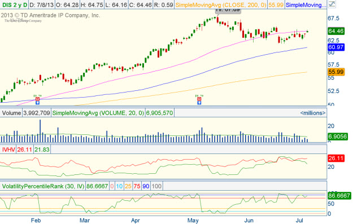Click the red conference call marker in February
This screenshot has height=224, width=353.
pyautogui.click(x=38, y=99)
